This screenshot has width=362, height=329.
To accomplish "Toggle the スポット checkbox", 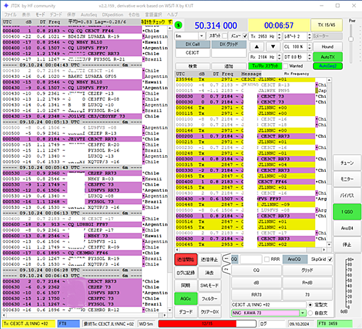I will [x=225, y=36].
